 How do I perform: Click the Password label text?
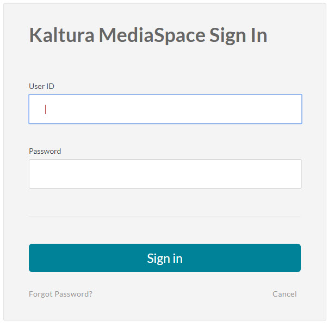[x=45, y=151]
